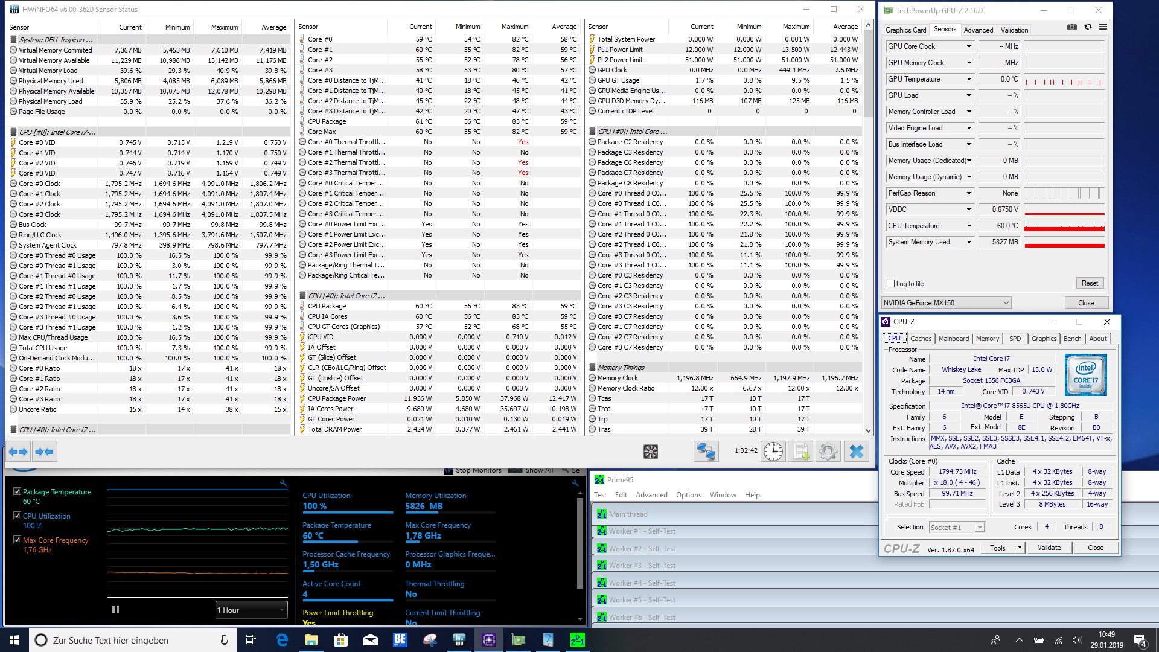Image resolution: width=1159 pixels, height=652 pixels.
Task: Switch to Advanced tab in GPU-Z
Action: pyautogui.click(x=978, y=30)
